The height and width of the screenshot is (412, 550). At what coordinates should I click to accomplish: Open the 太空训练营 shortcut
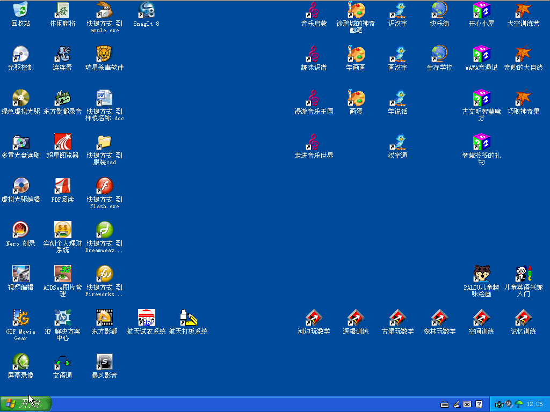click(523, 10)
